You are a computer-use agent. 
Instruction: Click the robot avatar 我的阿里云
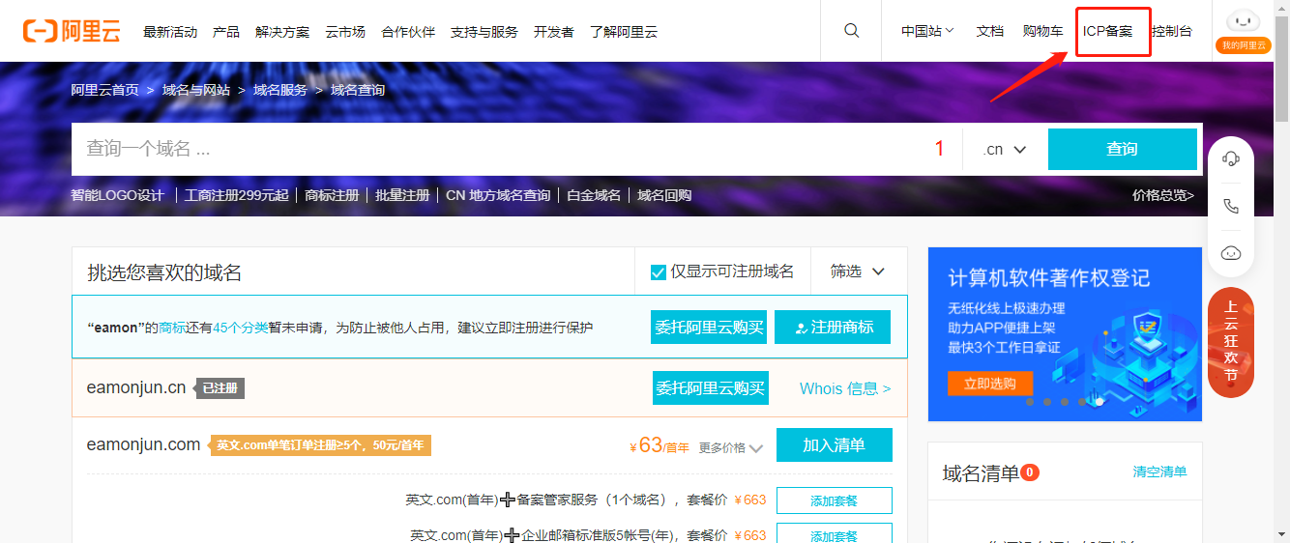1244,31
